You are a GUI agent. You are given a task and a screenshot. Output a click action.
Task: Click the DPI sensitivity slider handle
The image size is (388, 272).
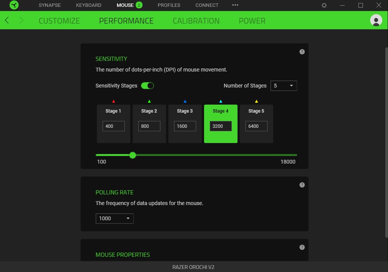tap(133, 155)
